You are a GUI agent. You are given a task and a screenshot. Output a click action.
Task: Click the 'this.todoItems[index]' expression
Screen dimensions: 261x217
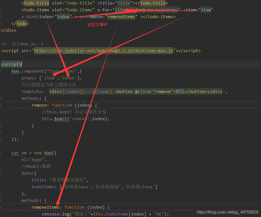[120, 214]
